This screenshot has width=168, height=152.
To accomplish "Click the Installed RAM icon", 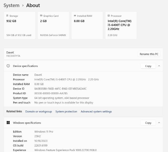I will pyautogui.click(x=75, y=16).
